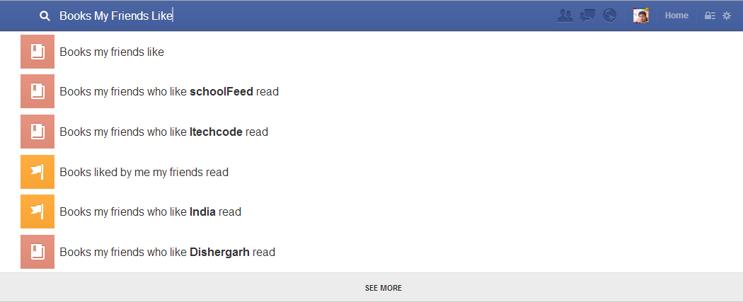The width and height of the screenshot is (743, 302).
Task: Click book icon beside Dishergarh suggestion
Action: tap(38, 252)
